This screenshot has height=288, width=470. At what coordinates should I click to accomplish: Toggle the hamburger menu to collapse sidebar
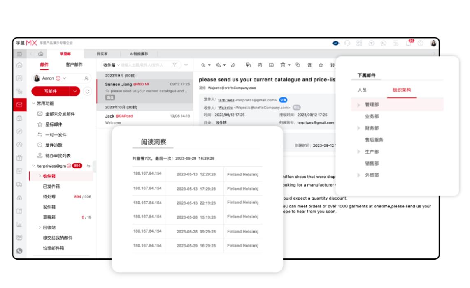pyautogui.click(x=19, y=54)
